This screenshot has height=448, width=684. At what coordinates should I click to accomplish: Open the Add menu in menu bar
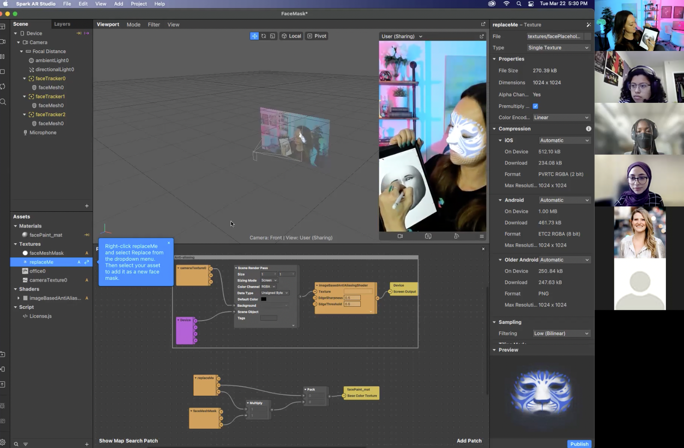[118, 4]
